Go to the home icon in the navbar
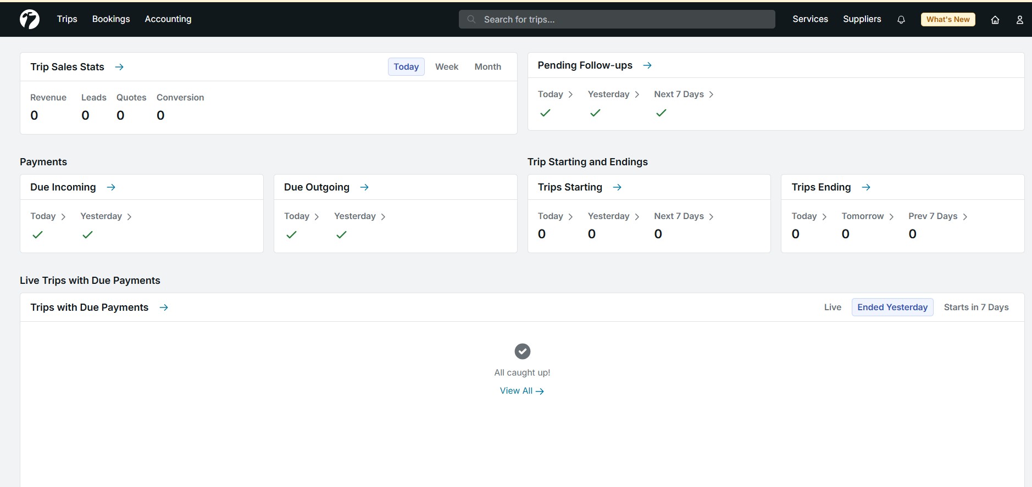Image resolution: width=1032 pixels, height=487 pixels. coord(995,20)
